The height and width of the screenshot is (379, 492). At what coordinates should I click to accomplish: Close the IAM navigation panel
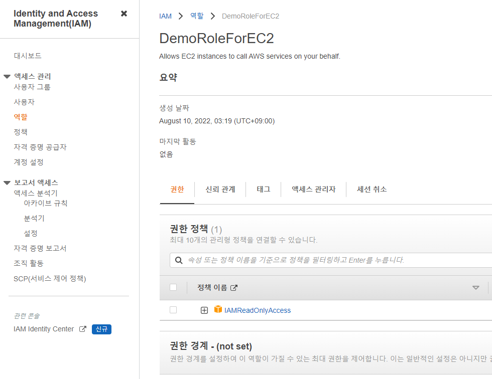tap(124, 14)
